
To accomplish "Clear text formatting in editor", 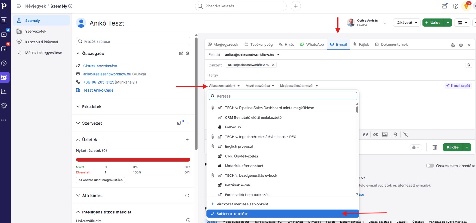I will (405, 135).
